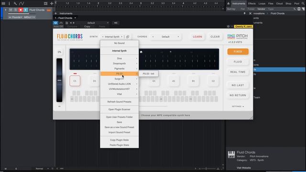Go to previous preset arrow in plugin header

coord(71,23)
